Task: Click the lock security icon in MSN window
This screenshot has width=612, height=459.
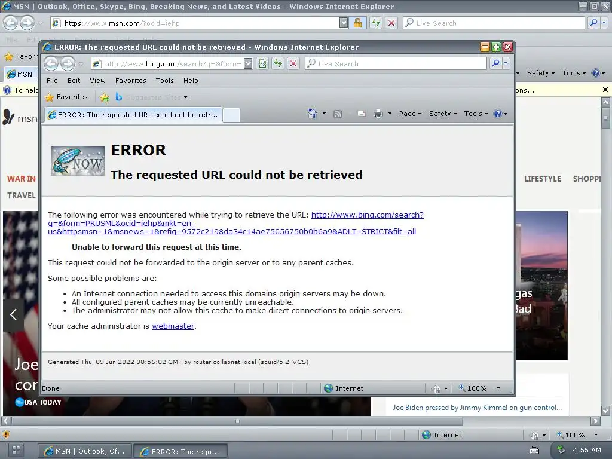Action: coord(357,23)
